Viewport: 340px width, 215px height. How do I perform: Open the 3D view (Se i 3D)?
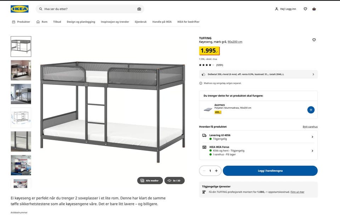(x=174, y=181)
